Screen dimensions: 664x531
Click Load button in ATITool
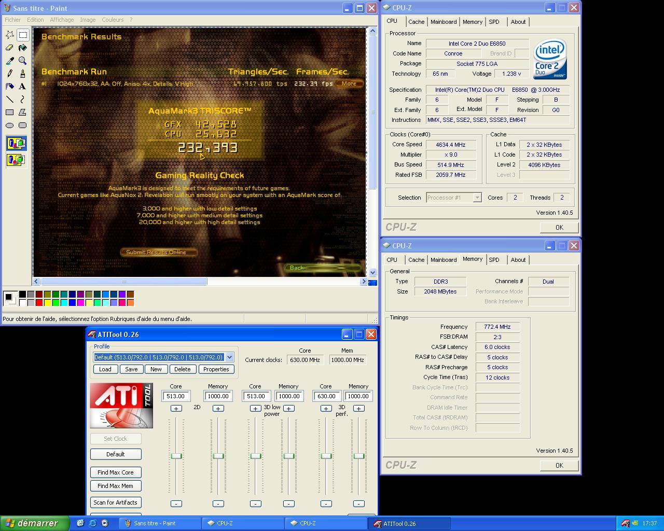105,369
